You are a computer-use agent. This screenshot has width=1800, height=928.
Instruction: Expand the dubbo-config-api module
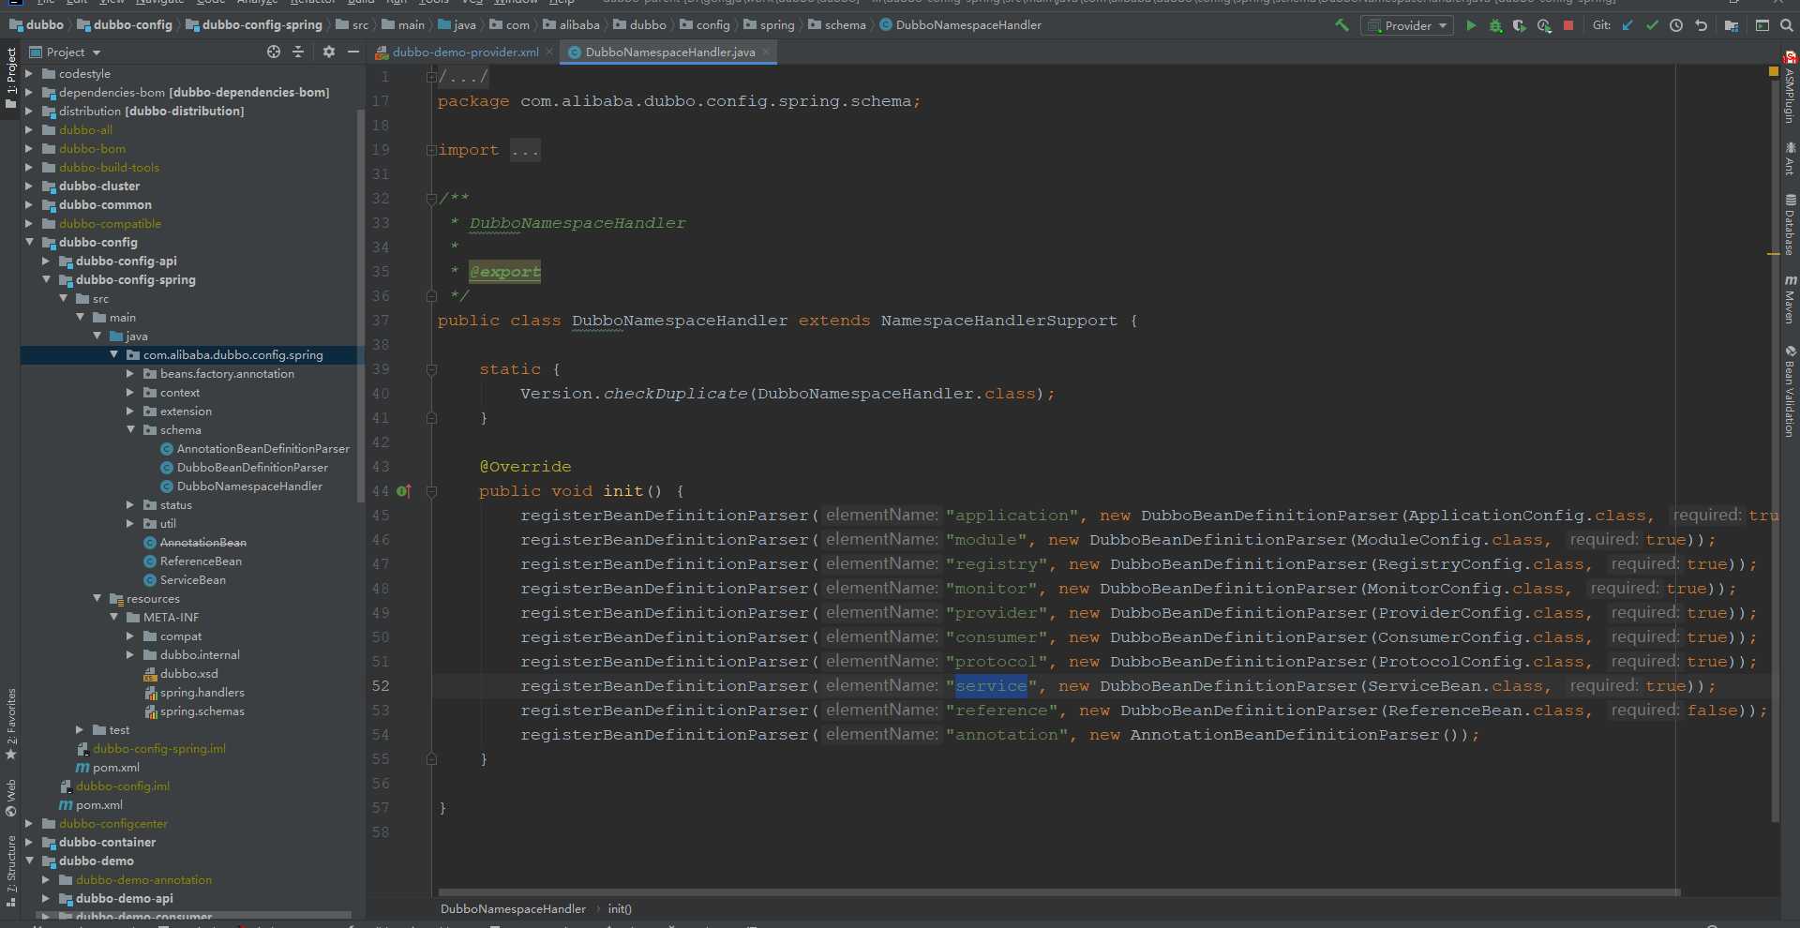pyautogui.click(x=46, y=261)
